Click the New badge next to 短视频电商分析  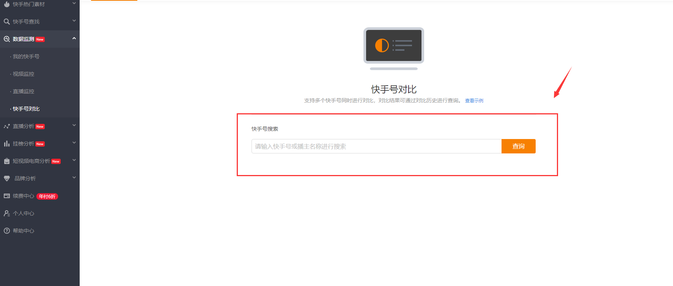[56, 161]
